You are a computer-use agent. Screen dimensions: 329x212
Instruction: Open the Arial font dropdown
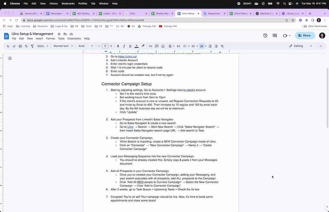click(86, 46)
